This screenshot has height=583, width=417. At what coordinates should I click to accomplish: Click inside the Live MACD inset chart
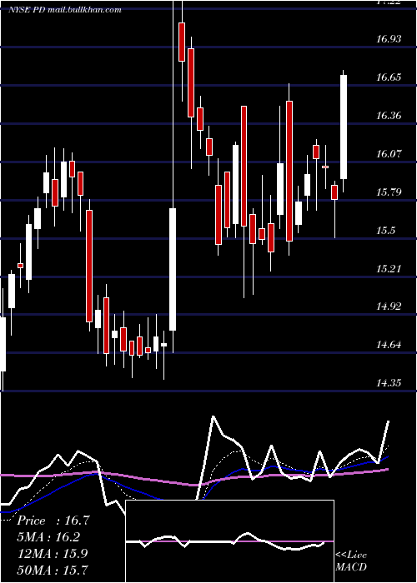click(x=229, y=541)
